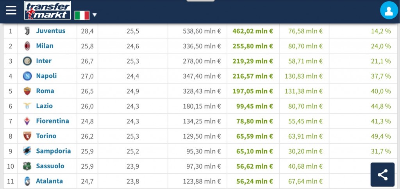Open the Inter club link
This screenshot has height=189, width=400.
pyautogui.click(x=44, y=61)
